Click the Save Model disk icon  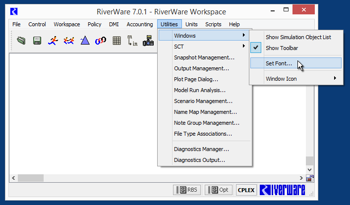(37, 41)
